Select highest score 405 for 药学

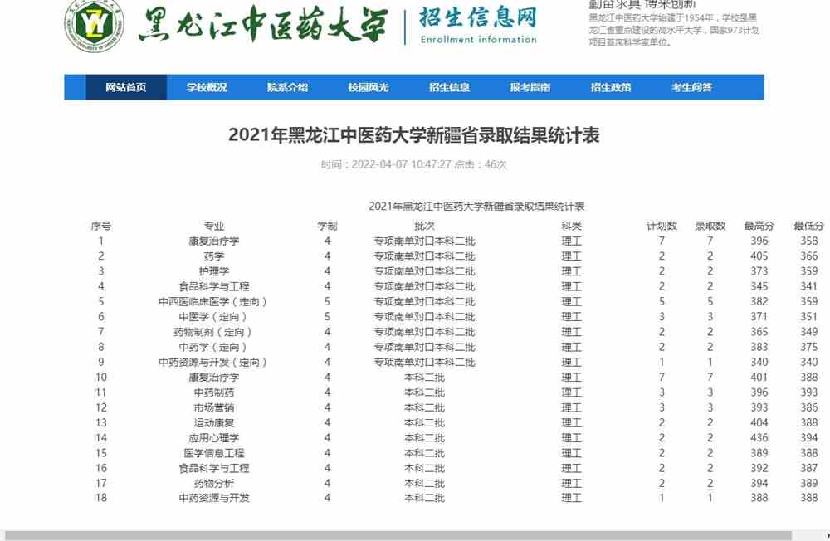759,256
